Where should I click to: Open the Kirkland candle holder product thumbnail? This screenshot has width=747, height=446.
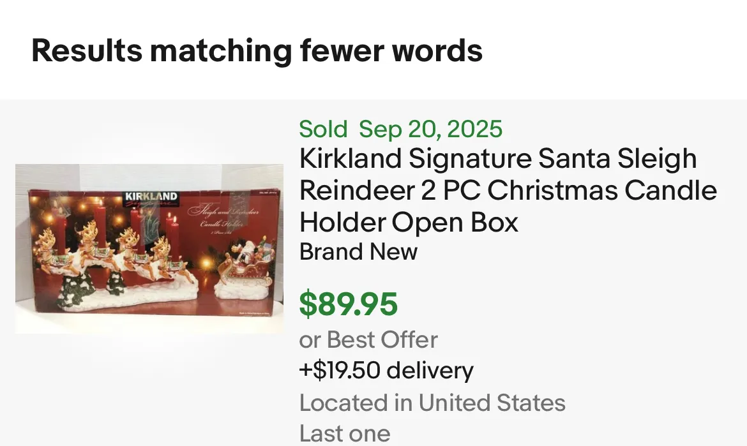pos(149,249)
